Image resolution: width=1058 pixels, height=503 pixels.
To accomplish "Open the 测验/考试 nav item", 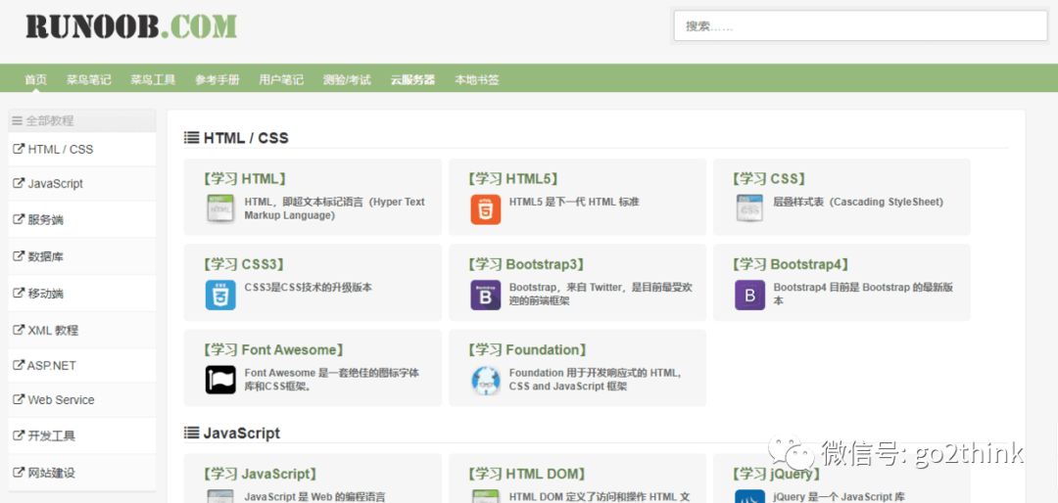I will (x=347, y=79).
